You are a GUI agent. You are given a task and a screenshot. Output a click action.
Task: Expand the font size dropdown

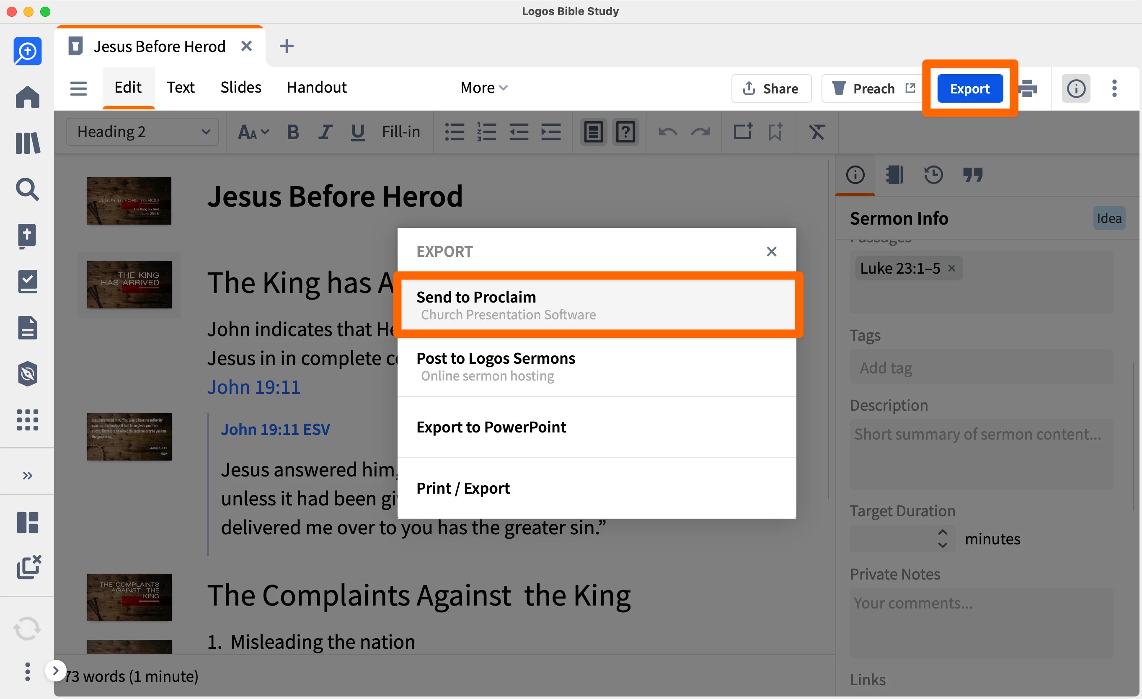(x=253, y=132)
